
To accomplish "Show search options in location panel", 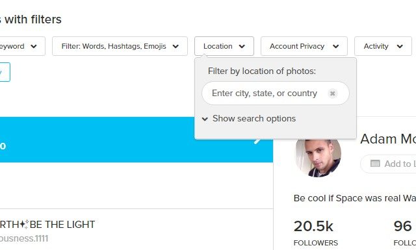I will pyautogui.click(x=254, y=118).
